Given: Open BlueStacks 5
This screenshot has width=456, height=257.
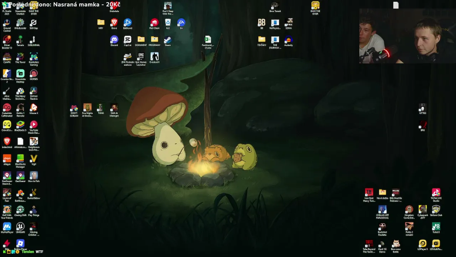Looking at the screenshot, I should coord(20,126).
